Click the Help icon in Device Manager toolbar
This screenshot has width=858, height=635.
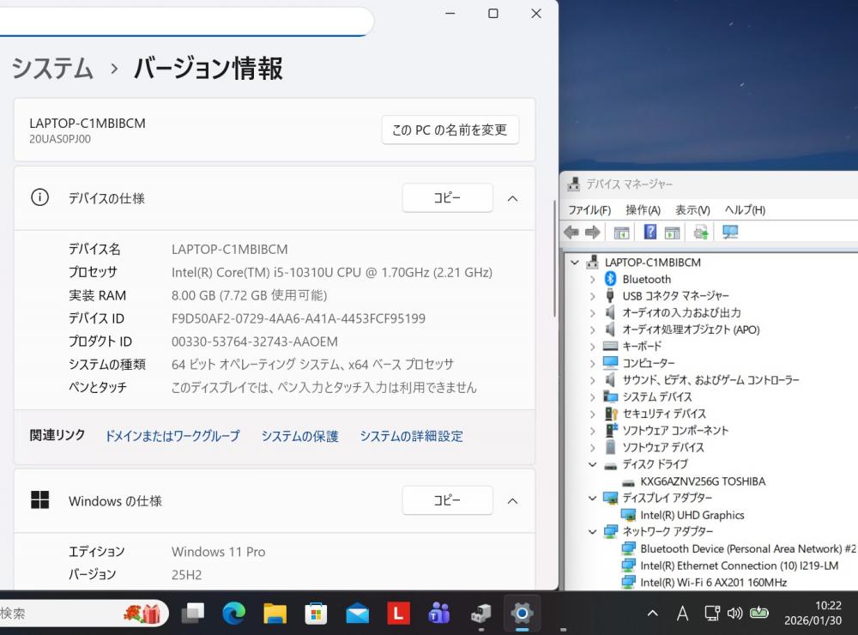coord(650,233)
